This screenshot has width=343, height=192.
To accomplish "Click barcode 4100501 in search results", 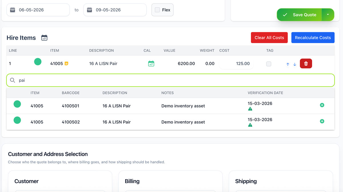I will 71,106.
